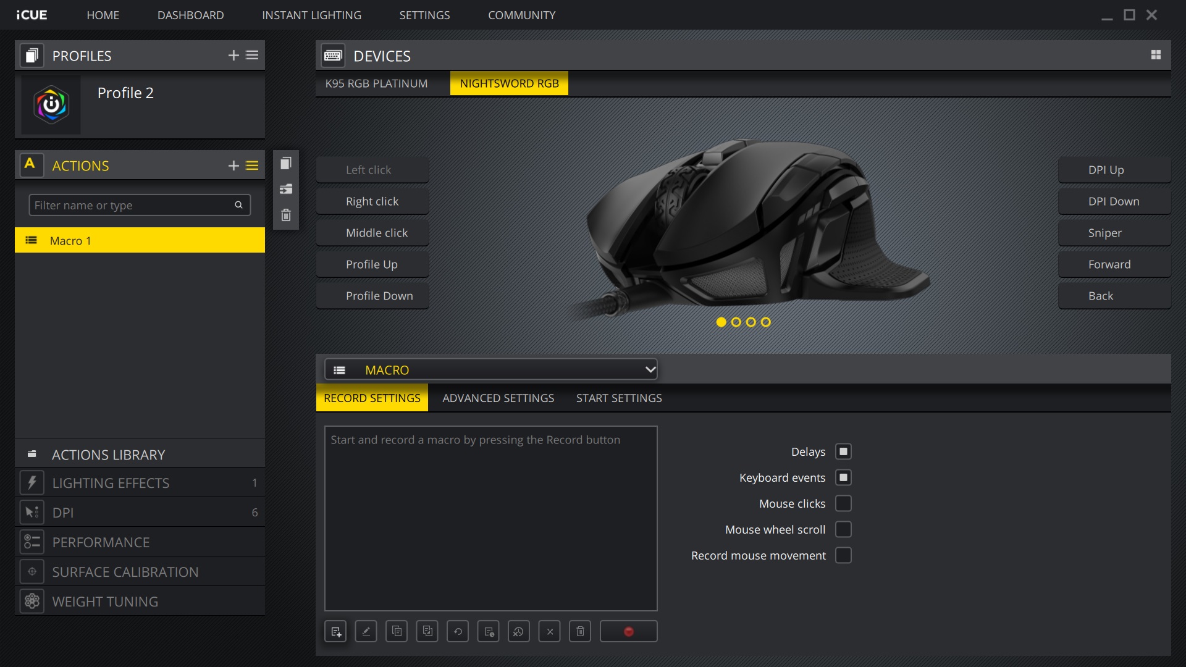
Task: Click the copy icon beside the Actions list
Action: point(285,164)
